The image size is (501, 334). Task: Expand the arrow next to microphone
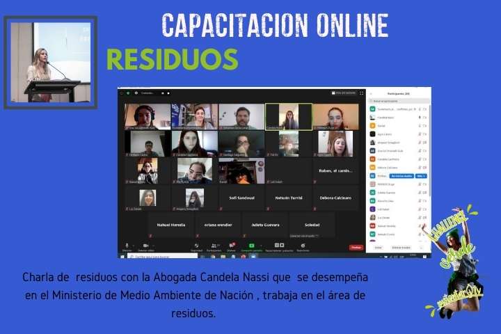tap(133, 246)
